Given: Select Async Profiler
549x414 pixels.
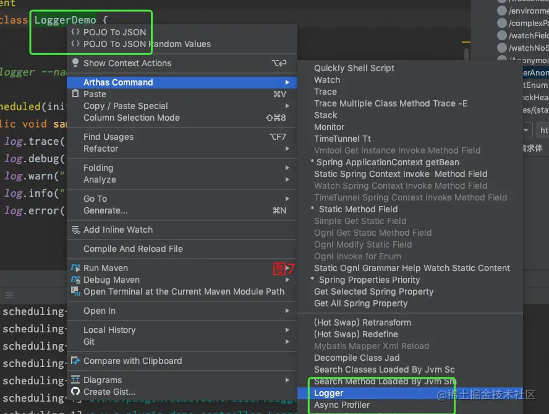Looking at the screenshot, I should coord(410,405).
